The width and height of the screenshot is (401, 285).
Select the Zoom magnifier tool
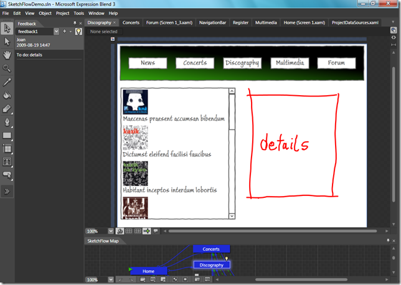[x=7, y=68]
